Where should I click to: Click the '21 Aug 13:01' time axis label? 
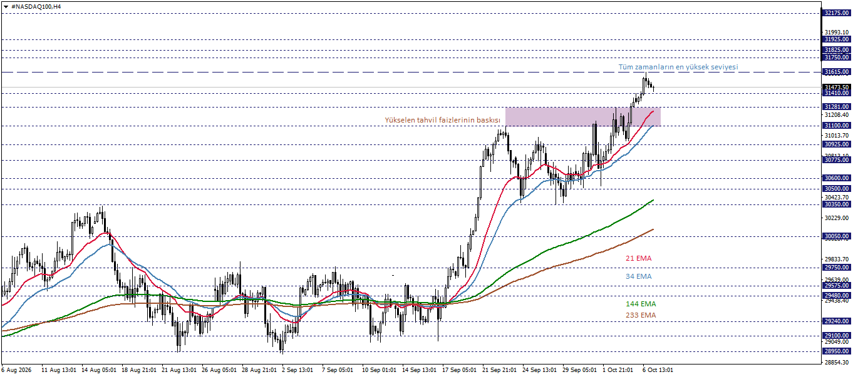180,370
